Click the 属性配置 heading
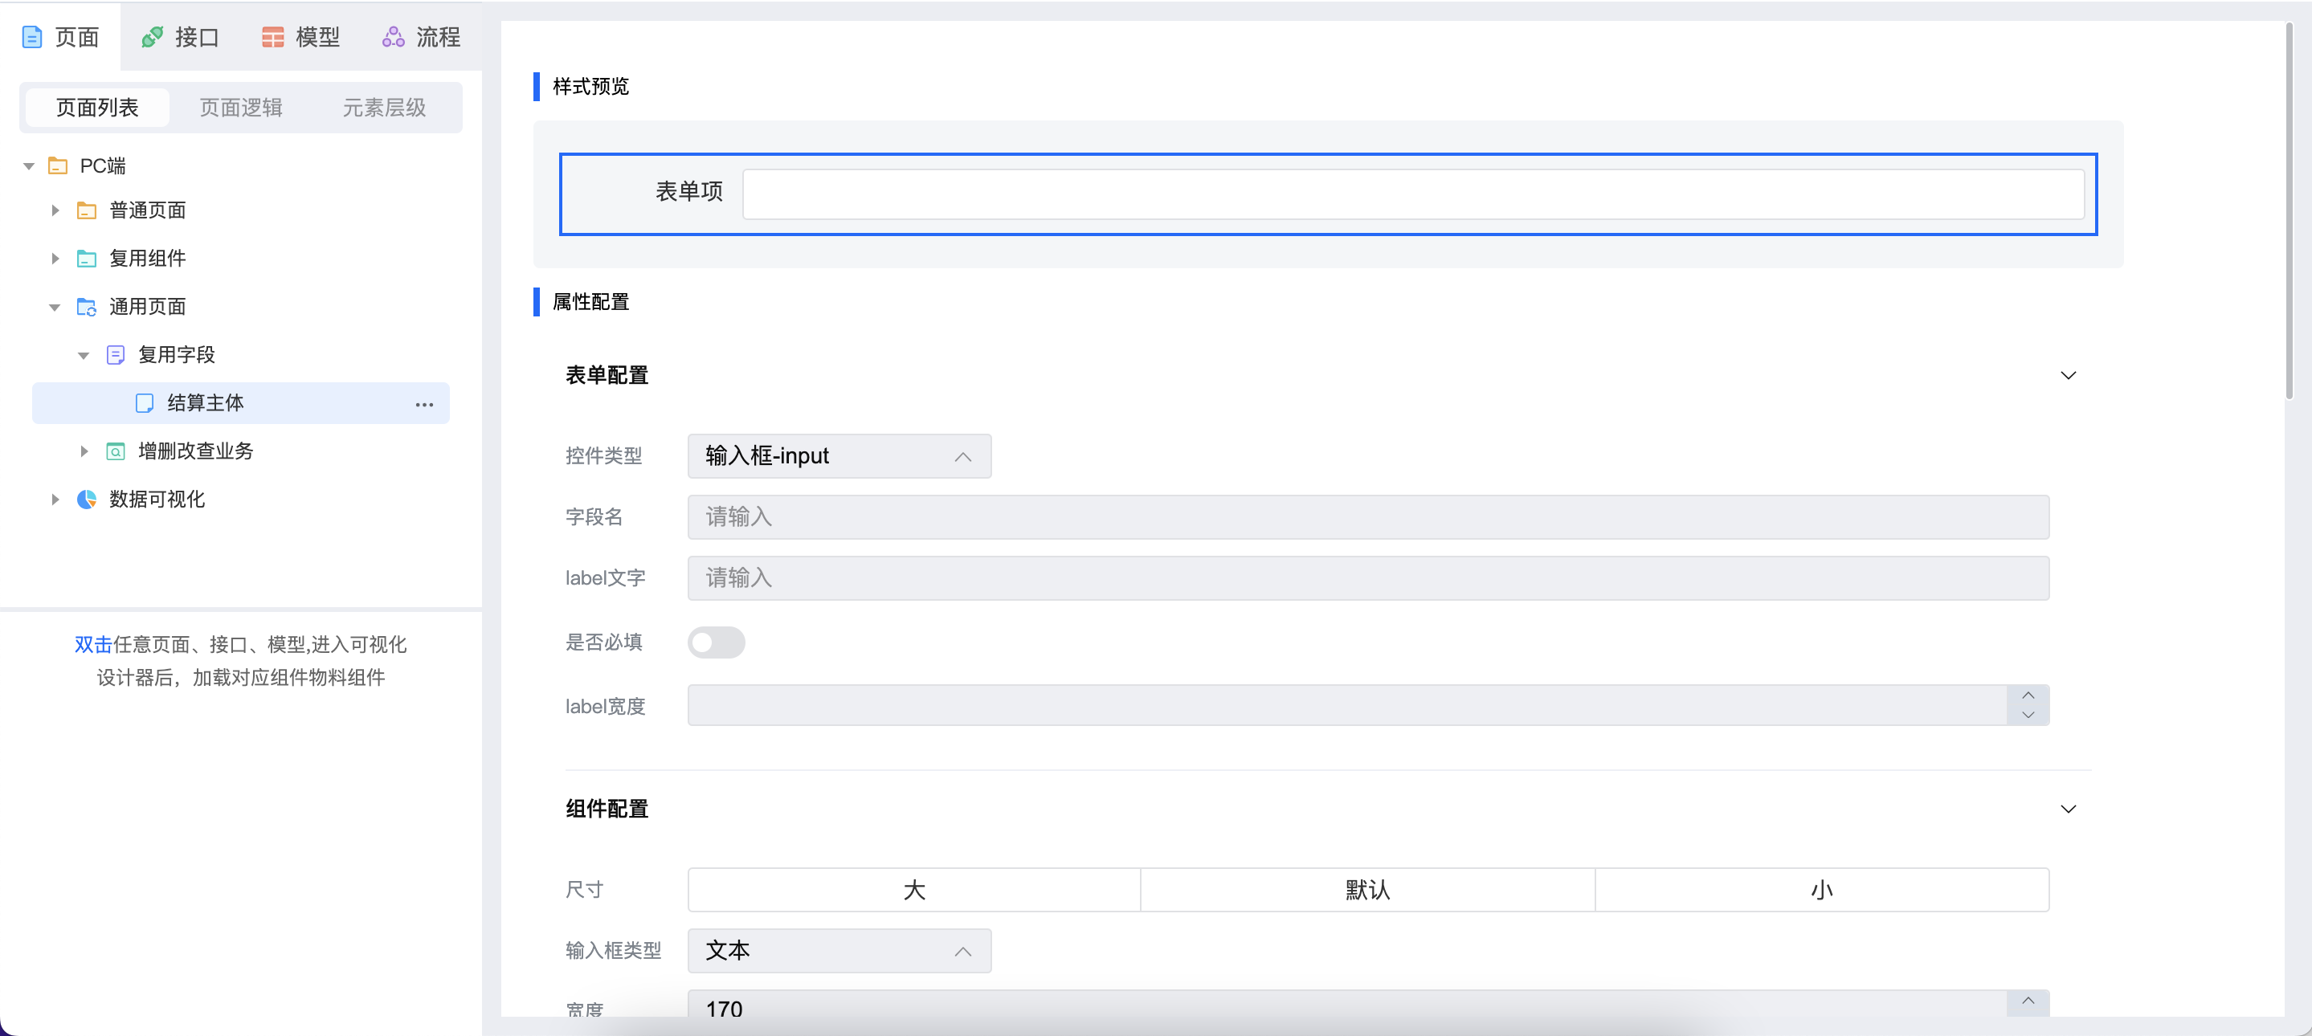The width and height of the screenshot is (2312, 1036). pyautogui.click(x=590, y=301)
